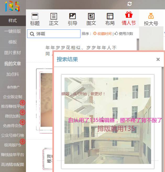Switch to the 样式 sidebar tab

tap(13, 20)
